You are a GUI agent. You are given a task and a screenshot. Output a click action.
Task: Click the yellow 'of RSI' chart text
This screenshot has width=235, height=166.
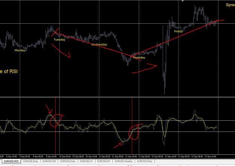point(11,72)
